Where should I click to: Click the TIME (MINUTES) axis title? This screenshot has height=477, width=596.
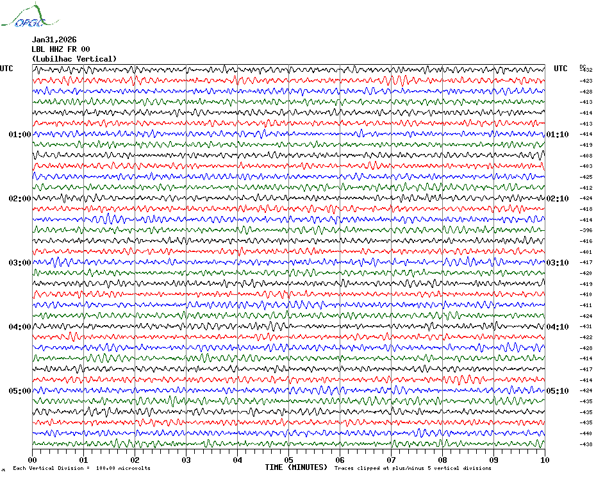coord(296,467)
